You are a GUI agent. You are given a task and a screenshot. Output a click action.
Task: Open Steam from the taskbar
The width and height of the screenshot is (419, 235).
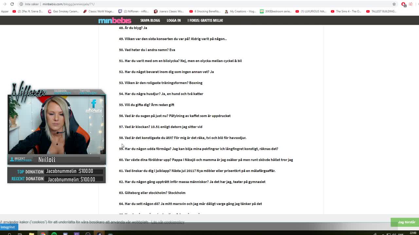[x=99, y=234]
